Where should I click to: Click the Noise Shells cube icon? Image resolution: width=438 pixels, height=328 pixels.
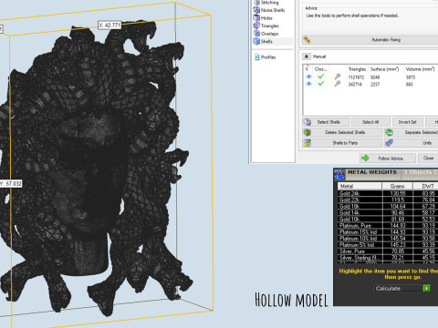(256, 10)
